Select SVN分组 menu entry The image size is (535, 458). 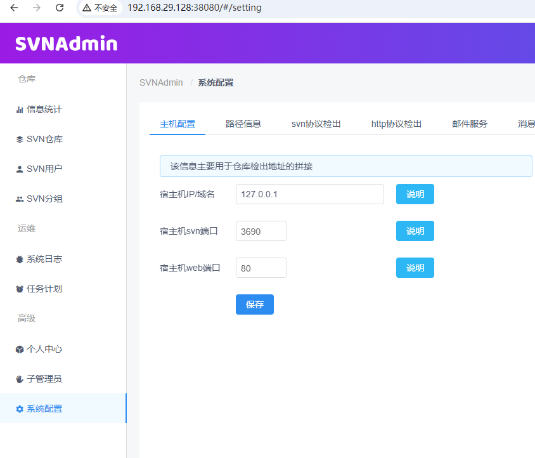coord(63,199)
